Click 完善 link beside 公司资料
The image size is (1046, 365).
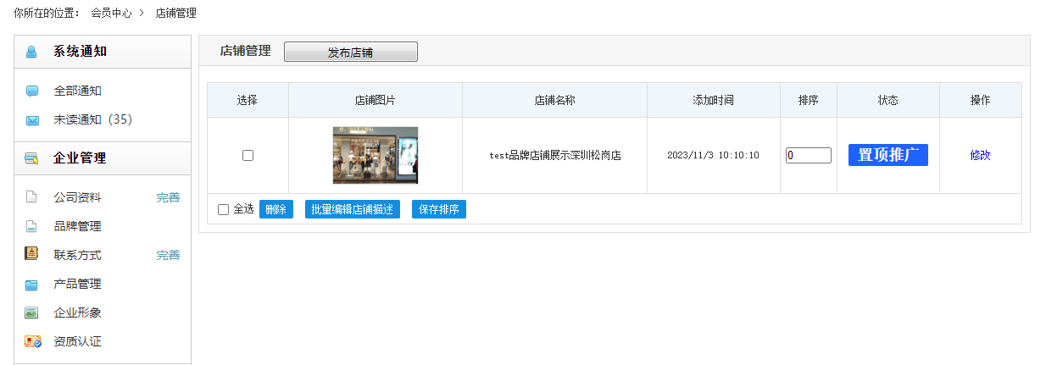tap(168, 197)
